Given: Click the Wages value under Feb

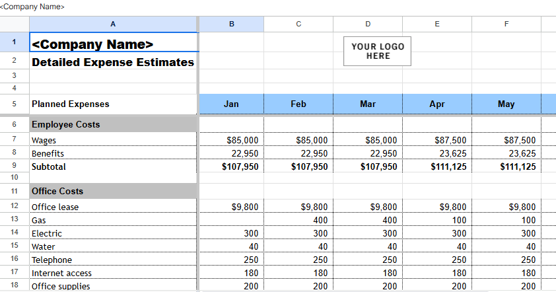Looking at the screenshot, I should [298, 140].
